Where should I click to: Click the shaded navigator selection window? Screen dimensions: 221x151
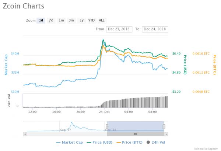(136, 126)
